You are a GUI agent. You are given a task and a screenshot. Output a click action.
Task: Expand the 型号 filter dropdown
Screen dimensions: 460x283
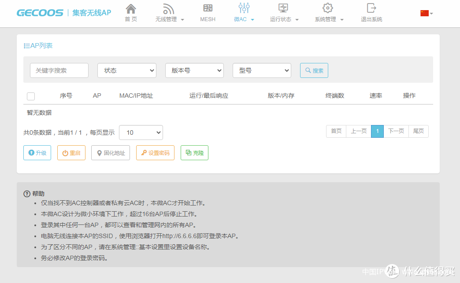tap(262, 70)
